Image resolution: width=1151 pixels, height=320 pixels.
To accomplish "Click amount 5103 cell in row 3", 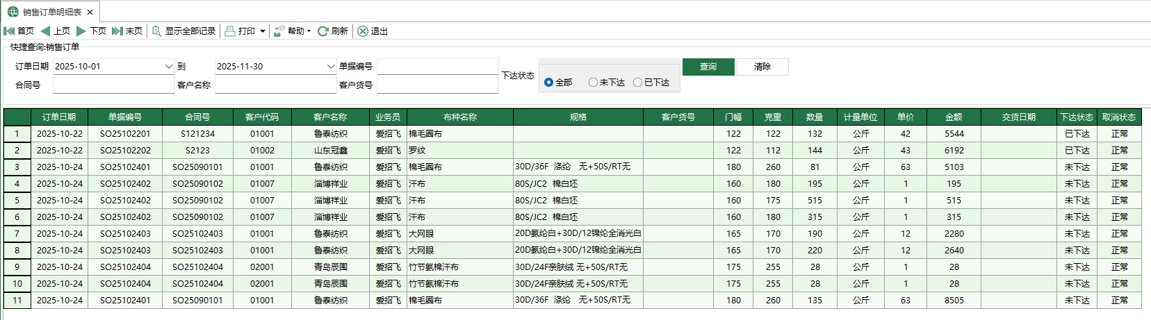I will point(954,167).
